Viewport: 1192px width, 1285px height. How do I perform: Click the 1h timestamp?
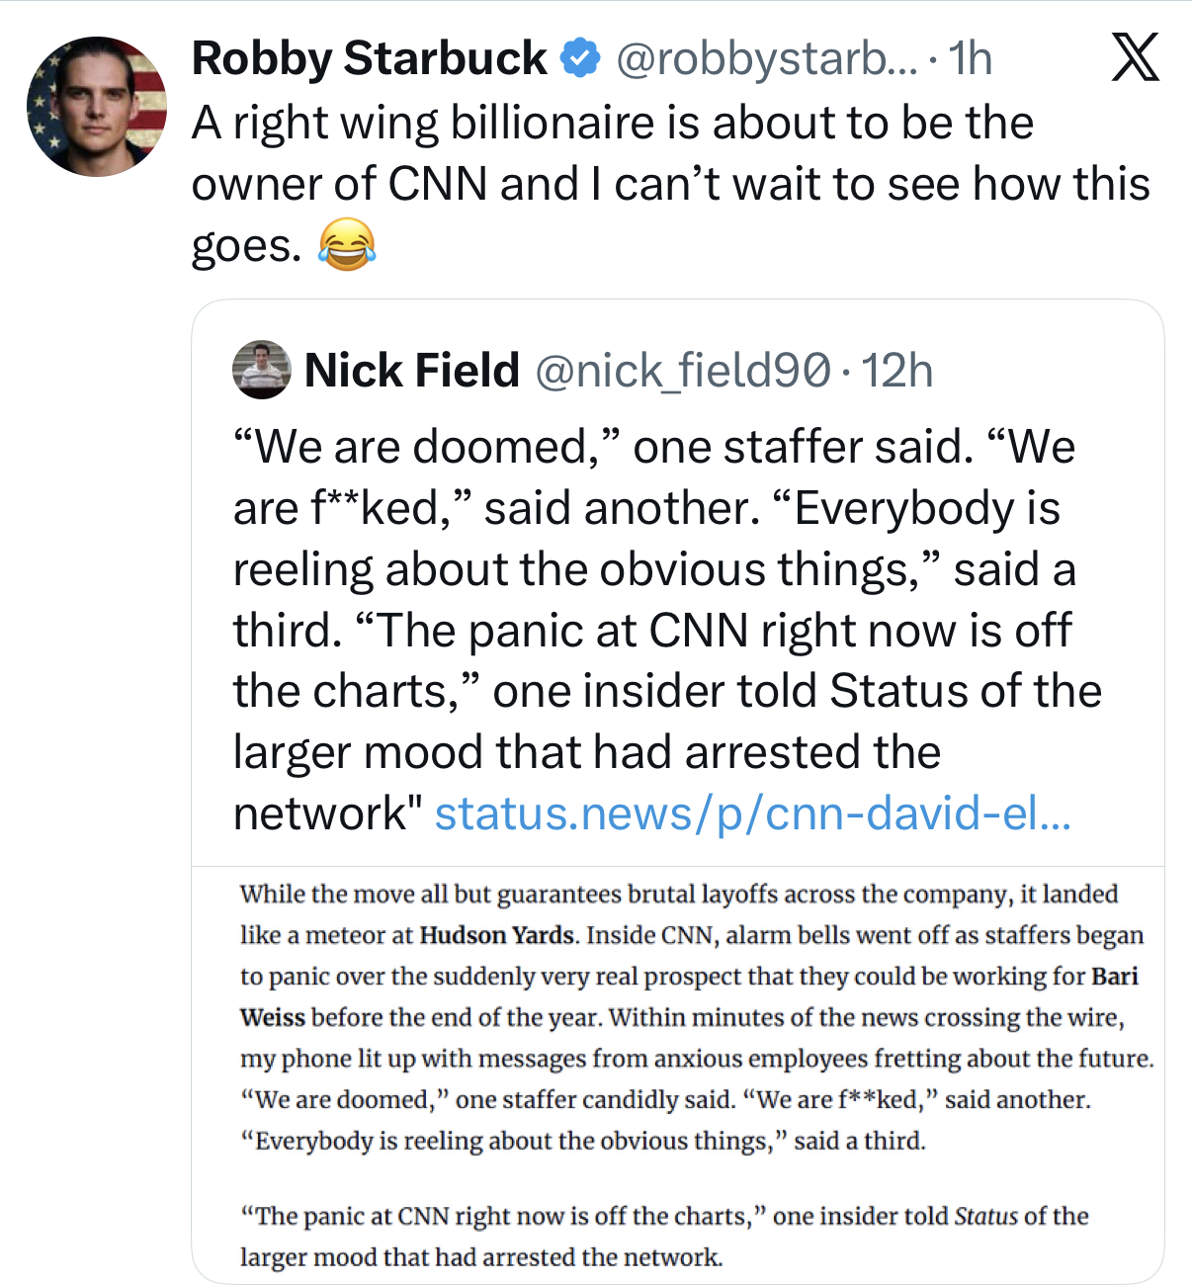pos(970,58)
